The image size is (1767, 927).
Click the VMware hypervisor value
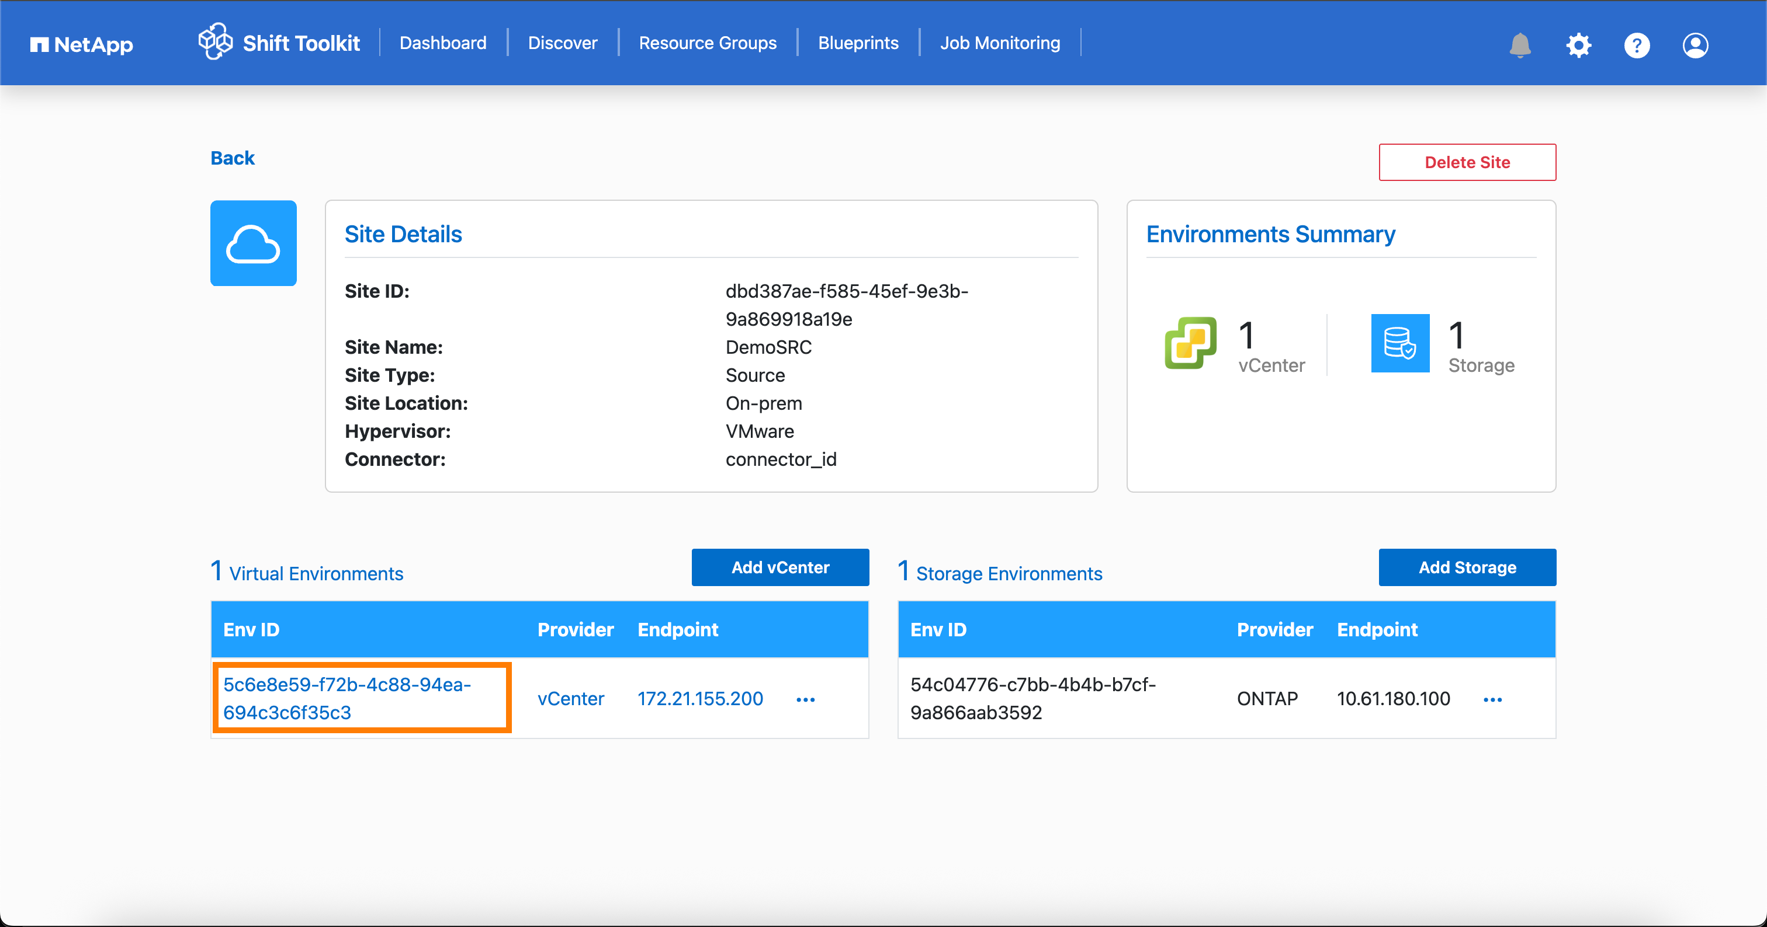760,431
